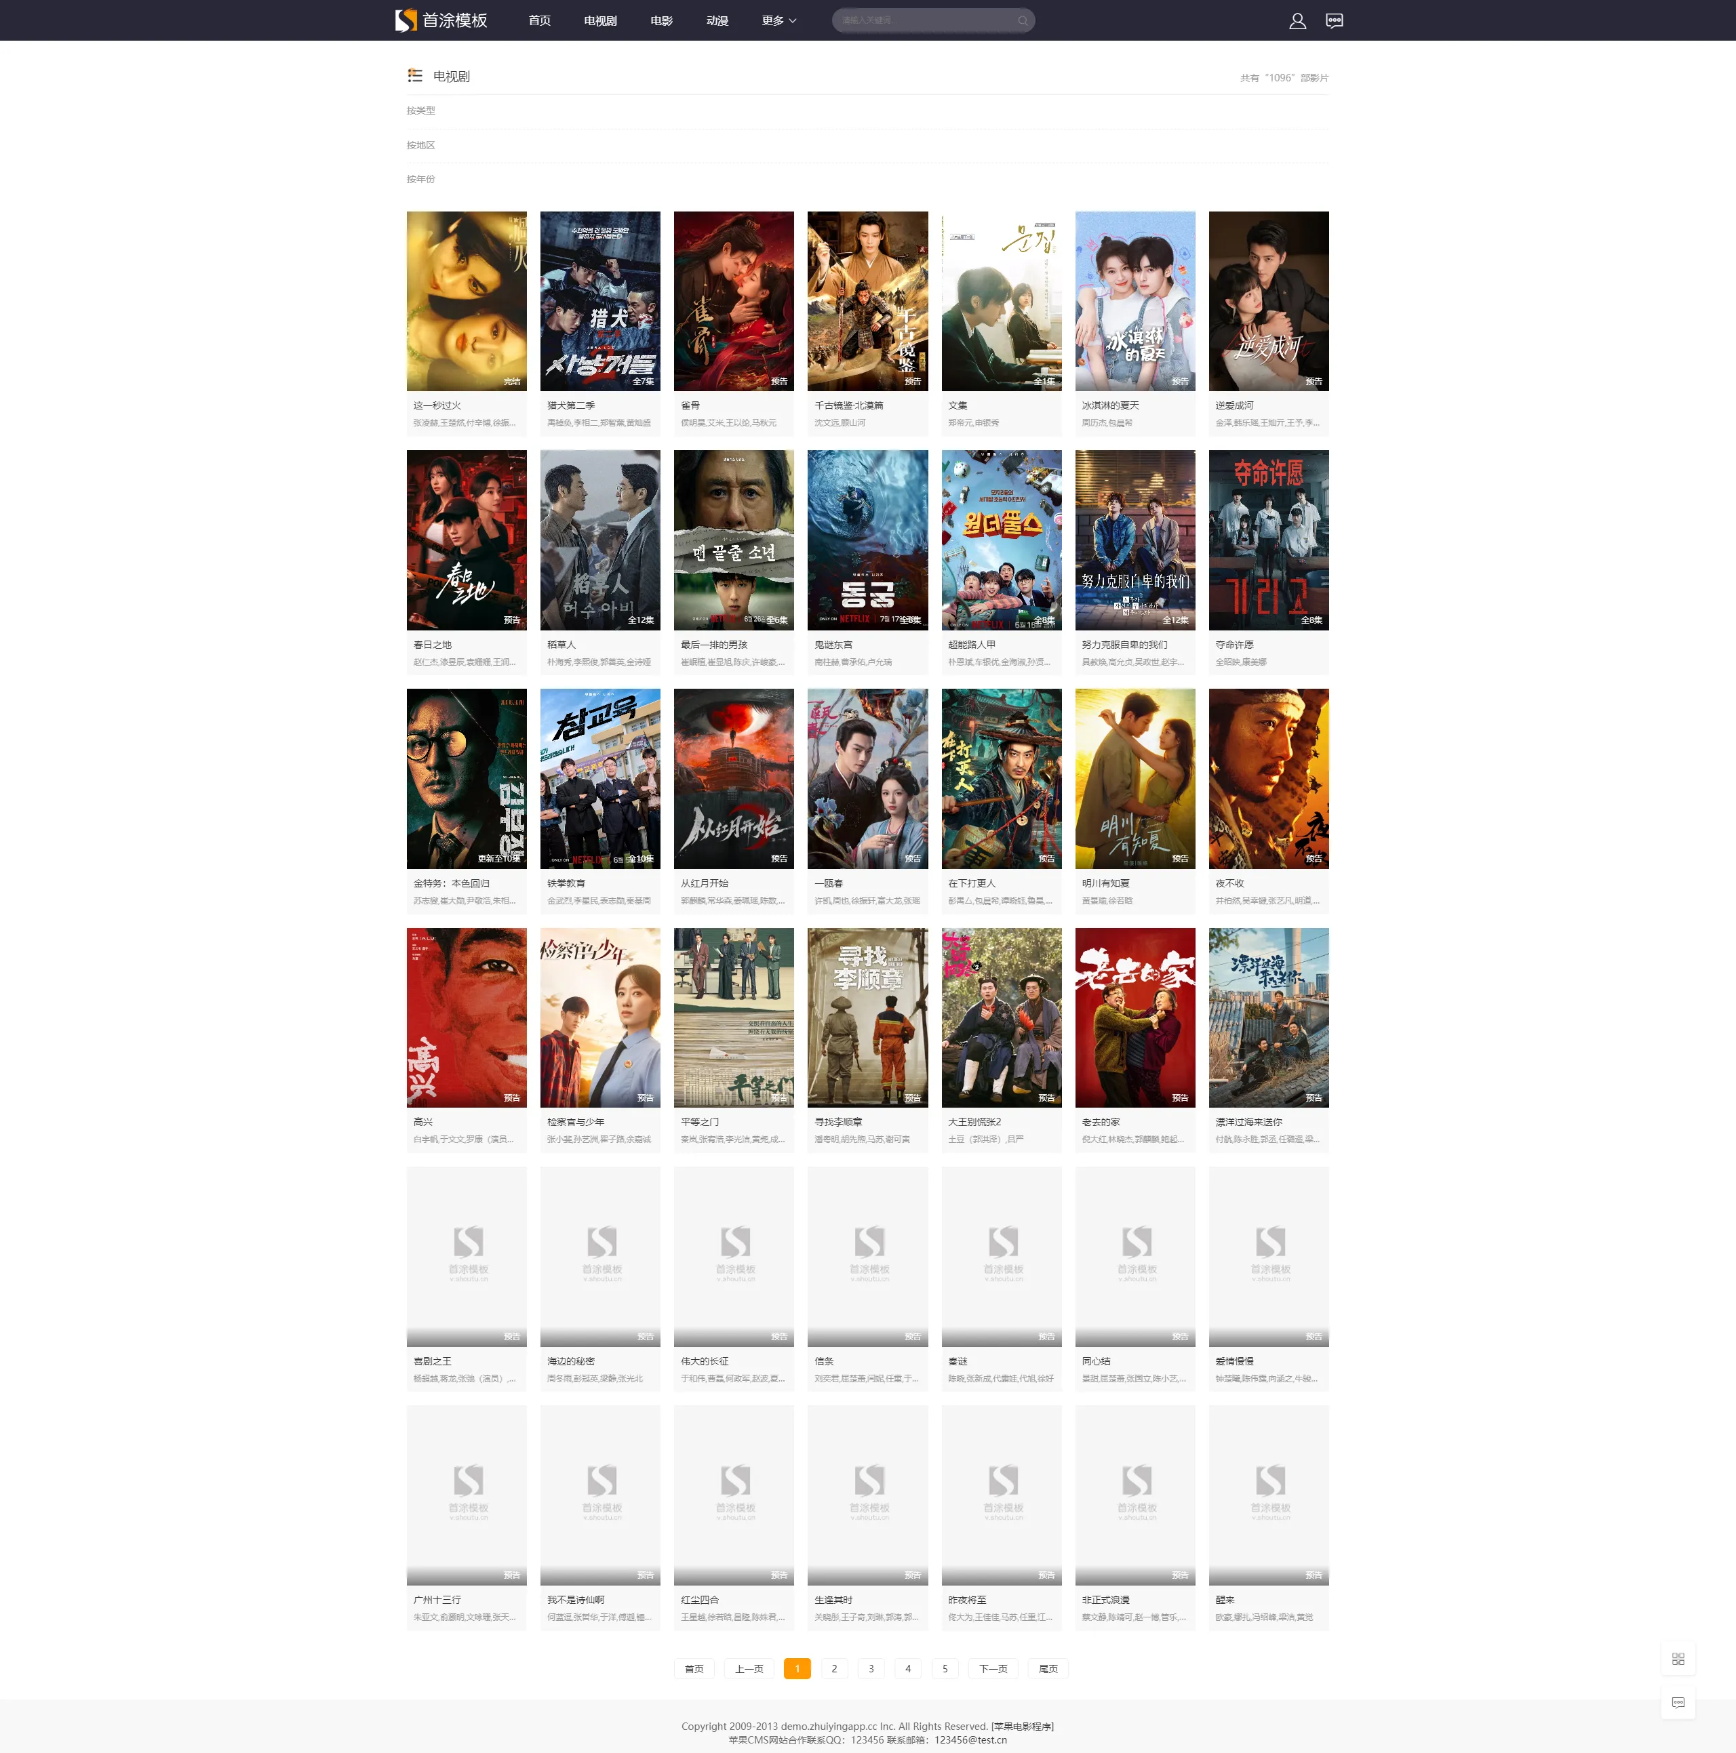Go to page 2 in pagination
The height and width of the screenshot is (1753, 1736).
click(835, 1669)
